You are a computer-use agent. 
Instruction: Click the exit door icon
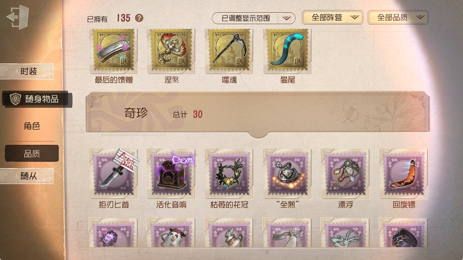[x=17, y=17]
